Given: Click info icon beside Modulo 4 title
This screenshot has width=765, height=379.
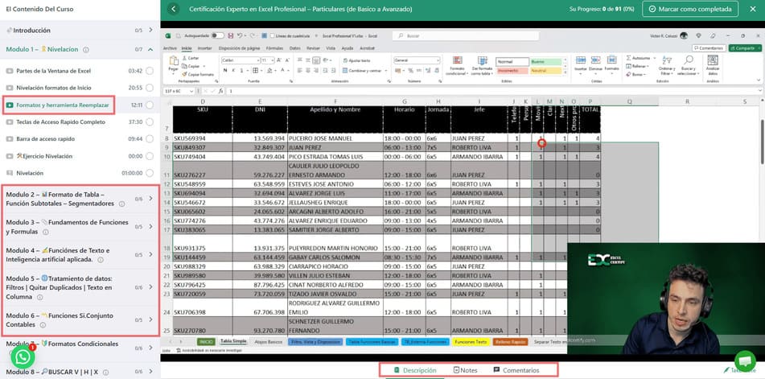Looking at the screenshot, I should coord(101,260).
